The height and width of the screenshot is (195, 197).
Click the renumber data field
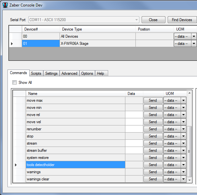pos(134,129)
